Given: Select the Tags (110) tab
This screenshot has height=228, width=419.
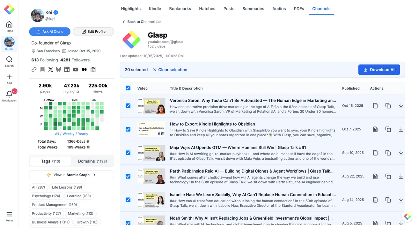Looking at the screenshot, I should click(x=51, y=161).
